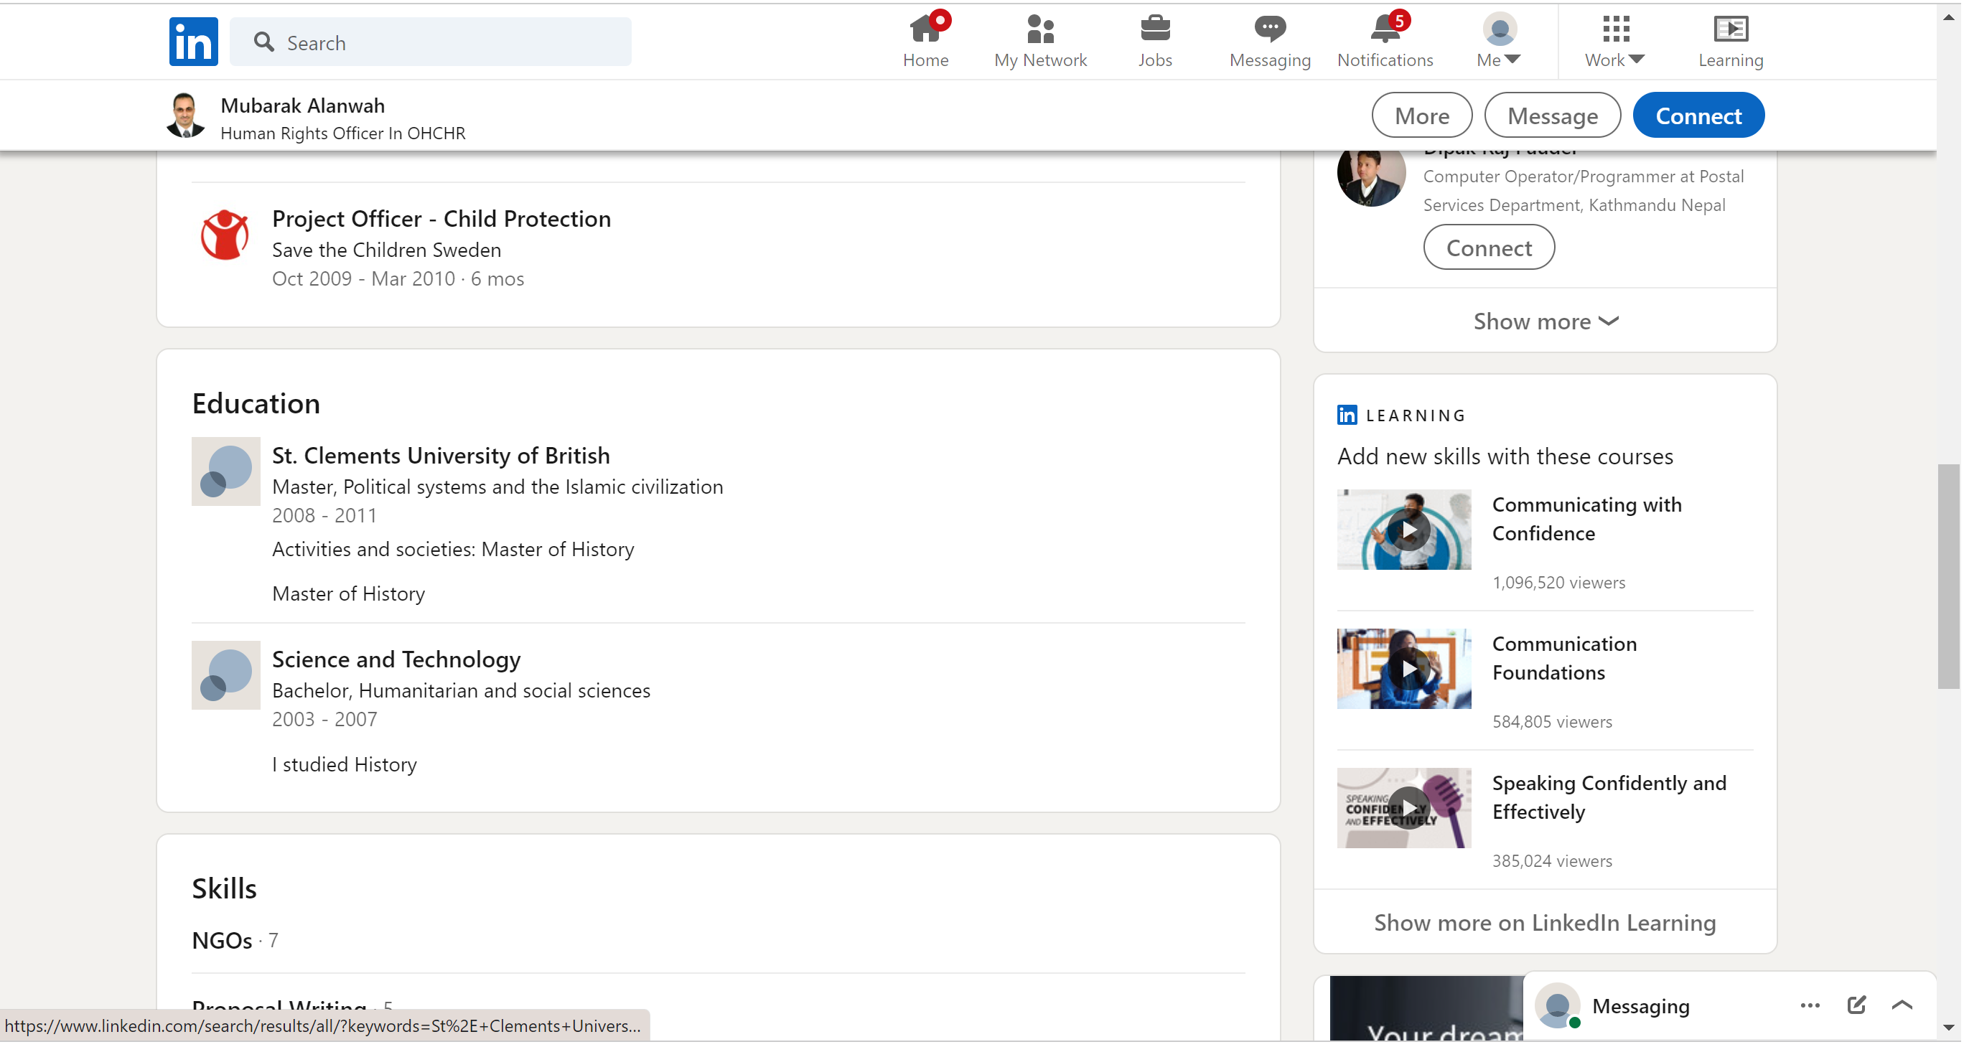Viewport: 1964px width, 1047px height.
Task: Compose new message via pencil icon
Action: 1856,1005
